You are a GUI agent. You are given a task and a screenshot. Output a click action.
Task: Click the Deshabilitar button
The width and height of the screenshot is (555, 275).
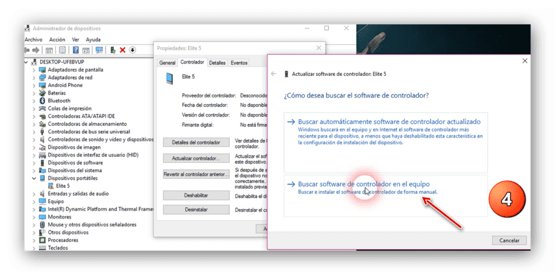point(196,195)
